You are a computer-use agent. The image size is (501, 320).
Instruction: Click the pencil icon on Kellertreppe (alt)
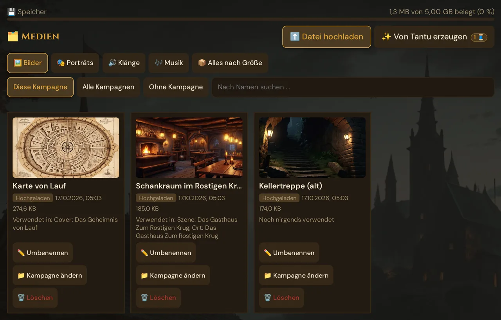tap(268, 253)
